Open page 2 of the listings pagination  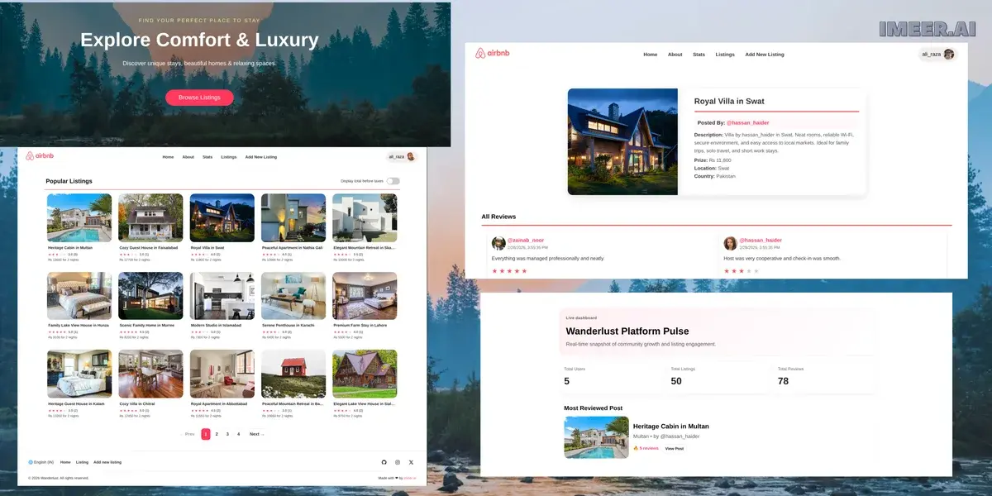pyautogui.click(x=217, y=434)
